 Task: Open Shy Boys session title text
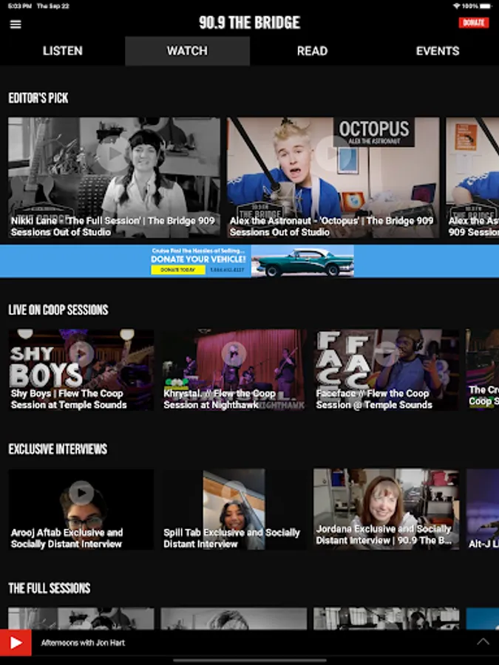tap(69, 399)
